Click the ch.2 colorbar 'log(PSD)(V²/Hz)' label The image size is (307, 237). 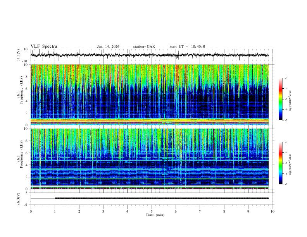tap(290, 165)
